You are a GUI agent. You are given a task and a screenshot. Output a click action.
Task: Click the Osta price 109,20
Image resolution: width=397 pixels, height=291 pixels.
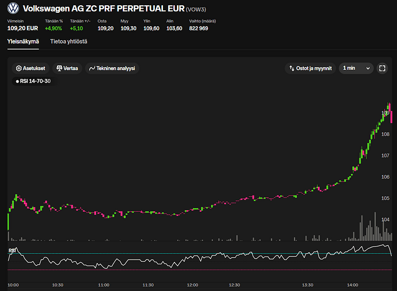tap(105, 29)
